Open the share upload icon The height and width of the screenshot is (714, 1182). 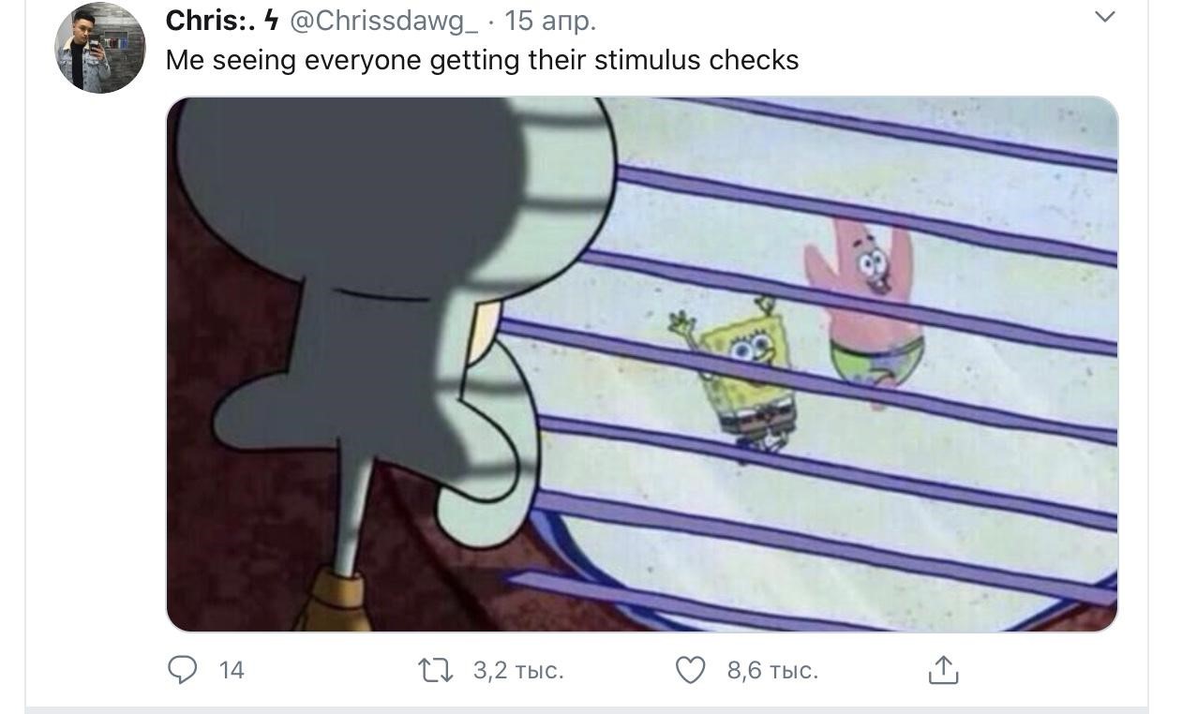click(943, 669)
